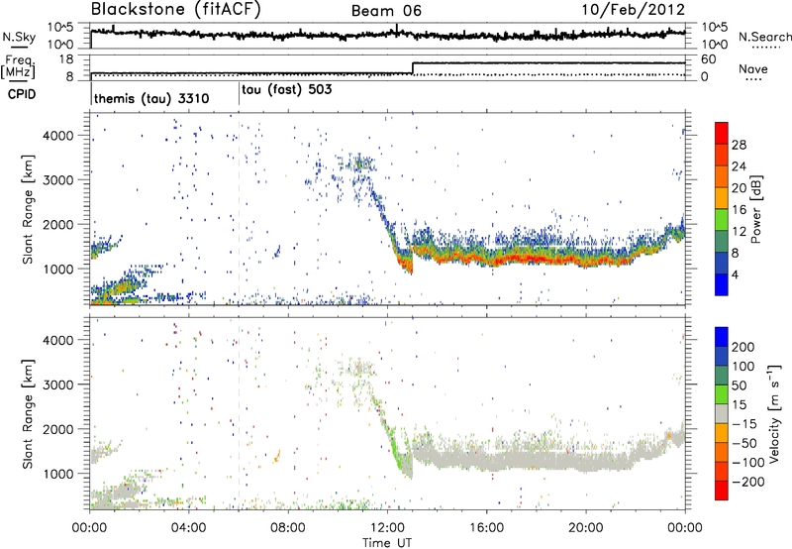Click the "Time UT" axis label
The height and width of the screenshot is (549, 792).
[x=387, y=543]
